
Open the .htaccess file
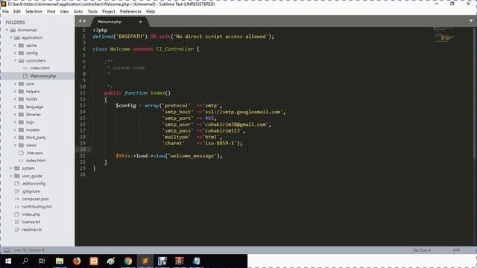pos(34,153)
